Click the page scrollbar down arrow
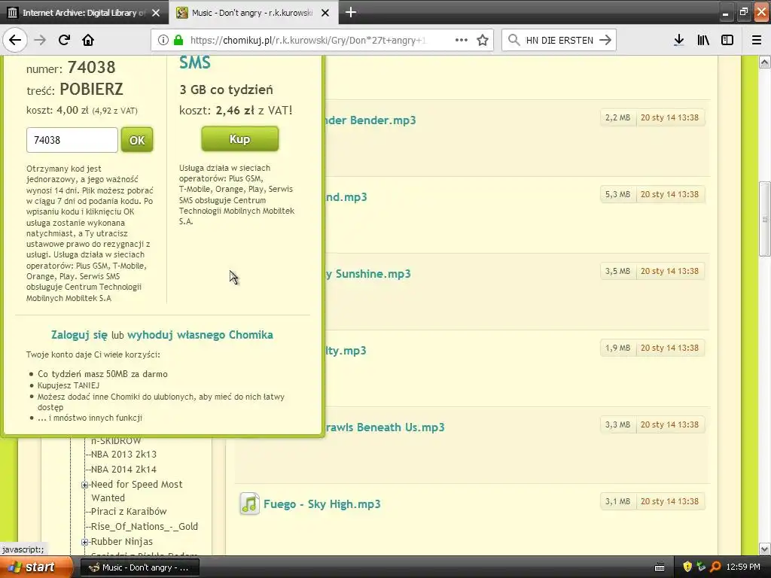Image resolution: width=771 pixels, height=578 pixels. click(765, 549)
